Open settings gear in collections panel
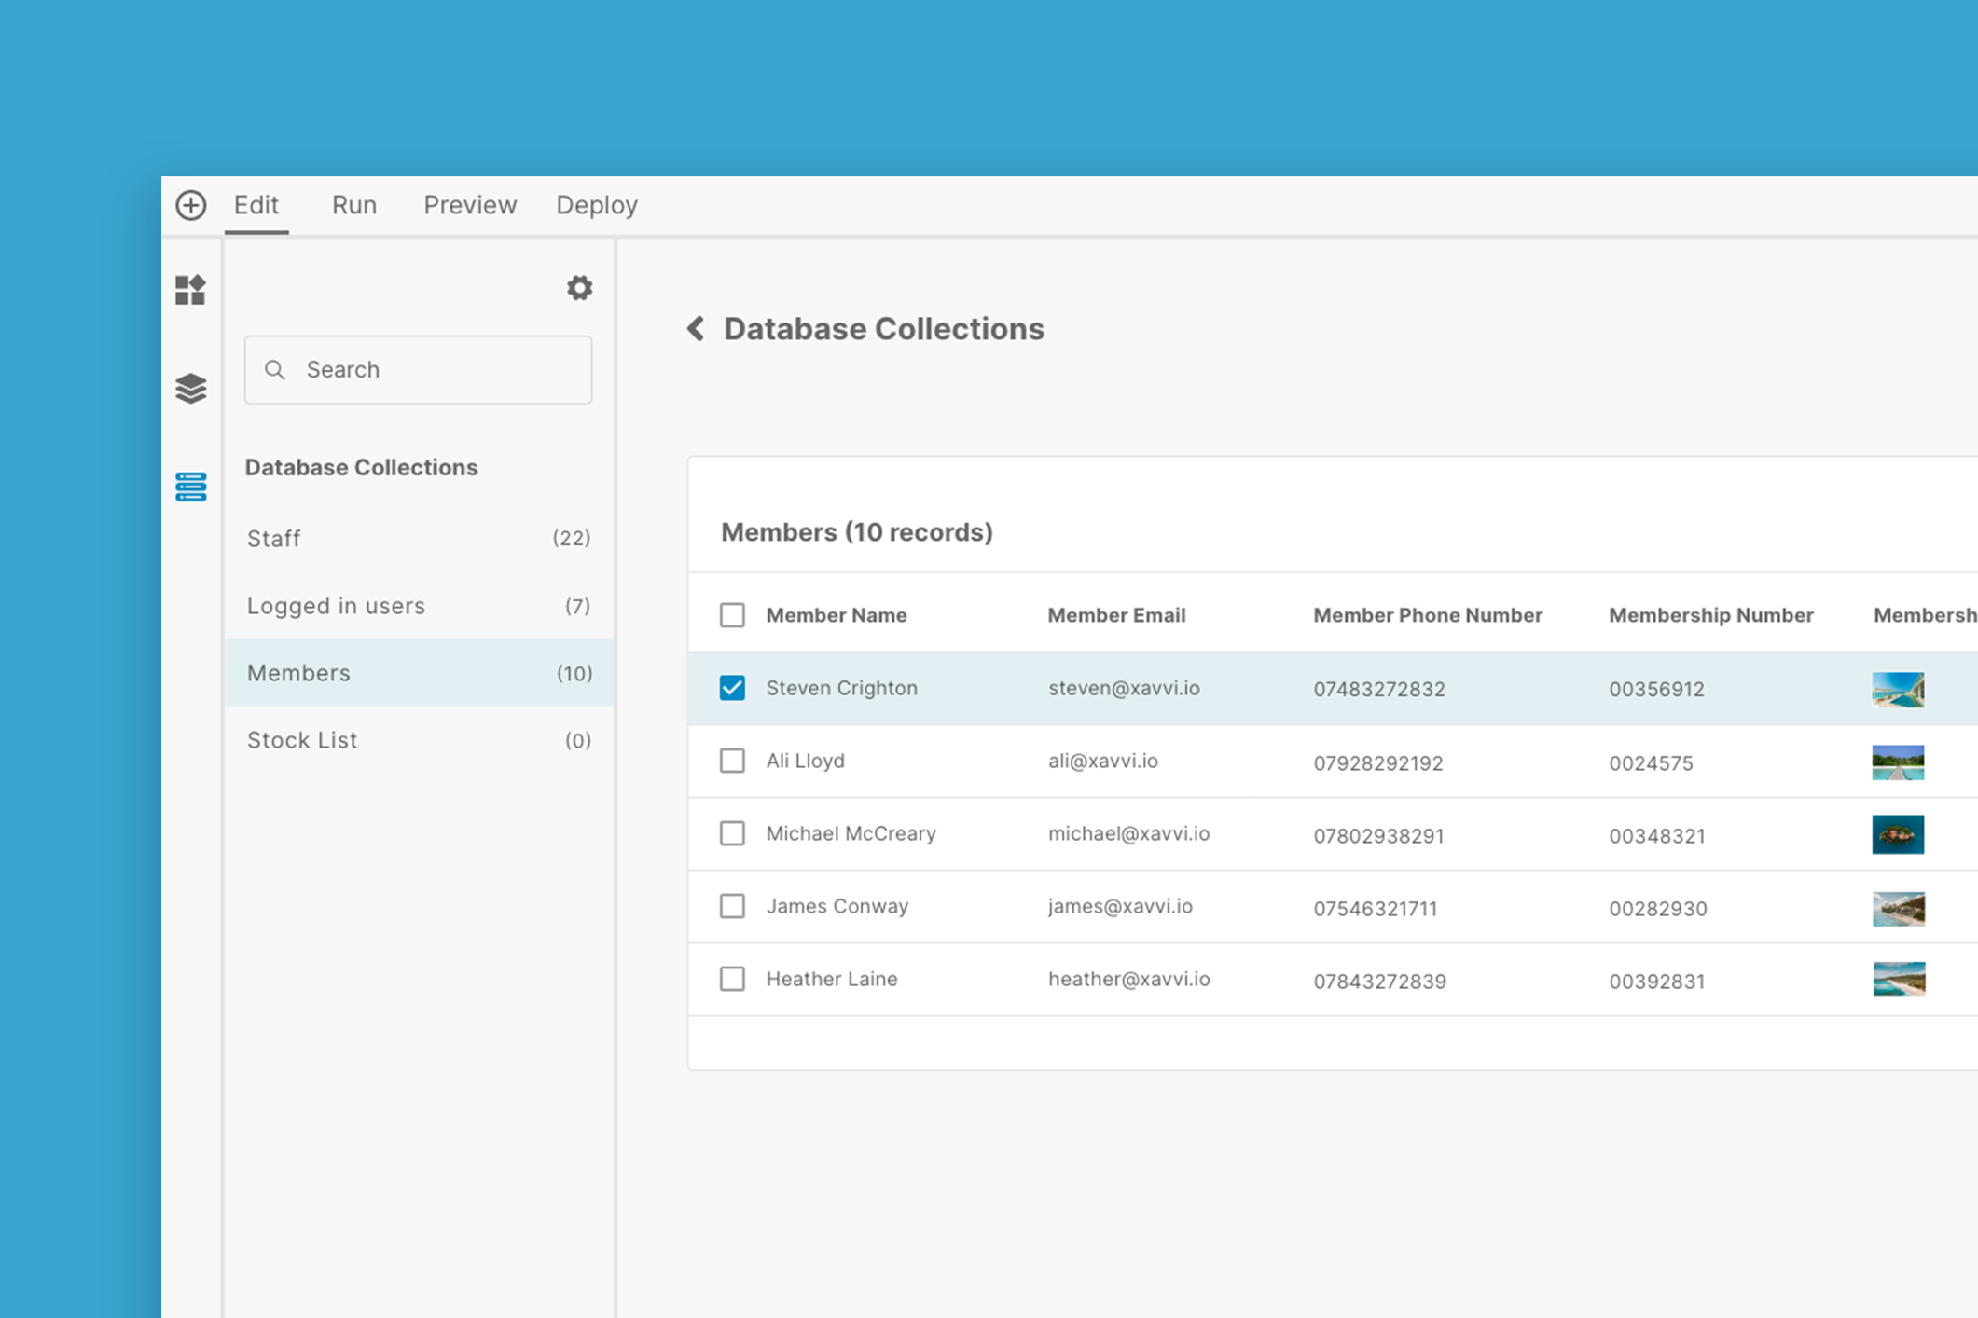The image size is (1978, 1318). point(579,288)
